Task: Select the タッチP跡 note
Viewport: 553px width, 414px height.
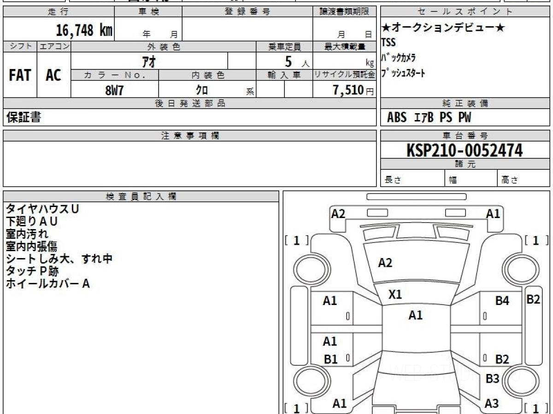Action: coord(32,271)
